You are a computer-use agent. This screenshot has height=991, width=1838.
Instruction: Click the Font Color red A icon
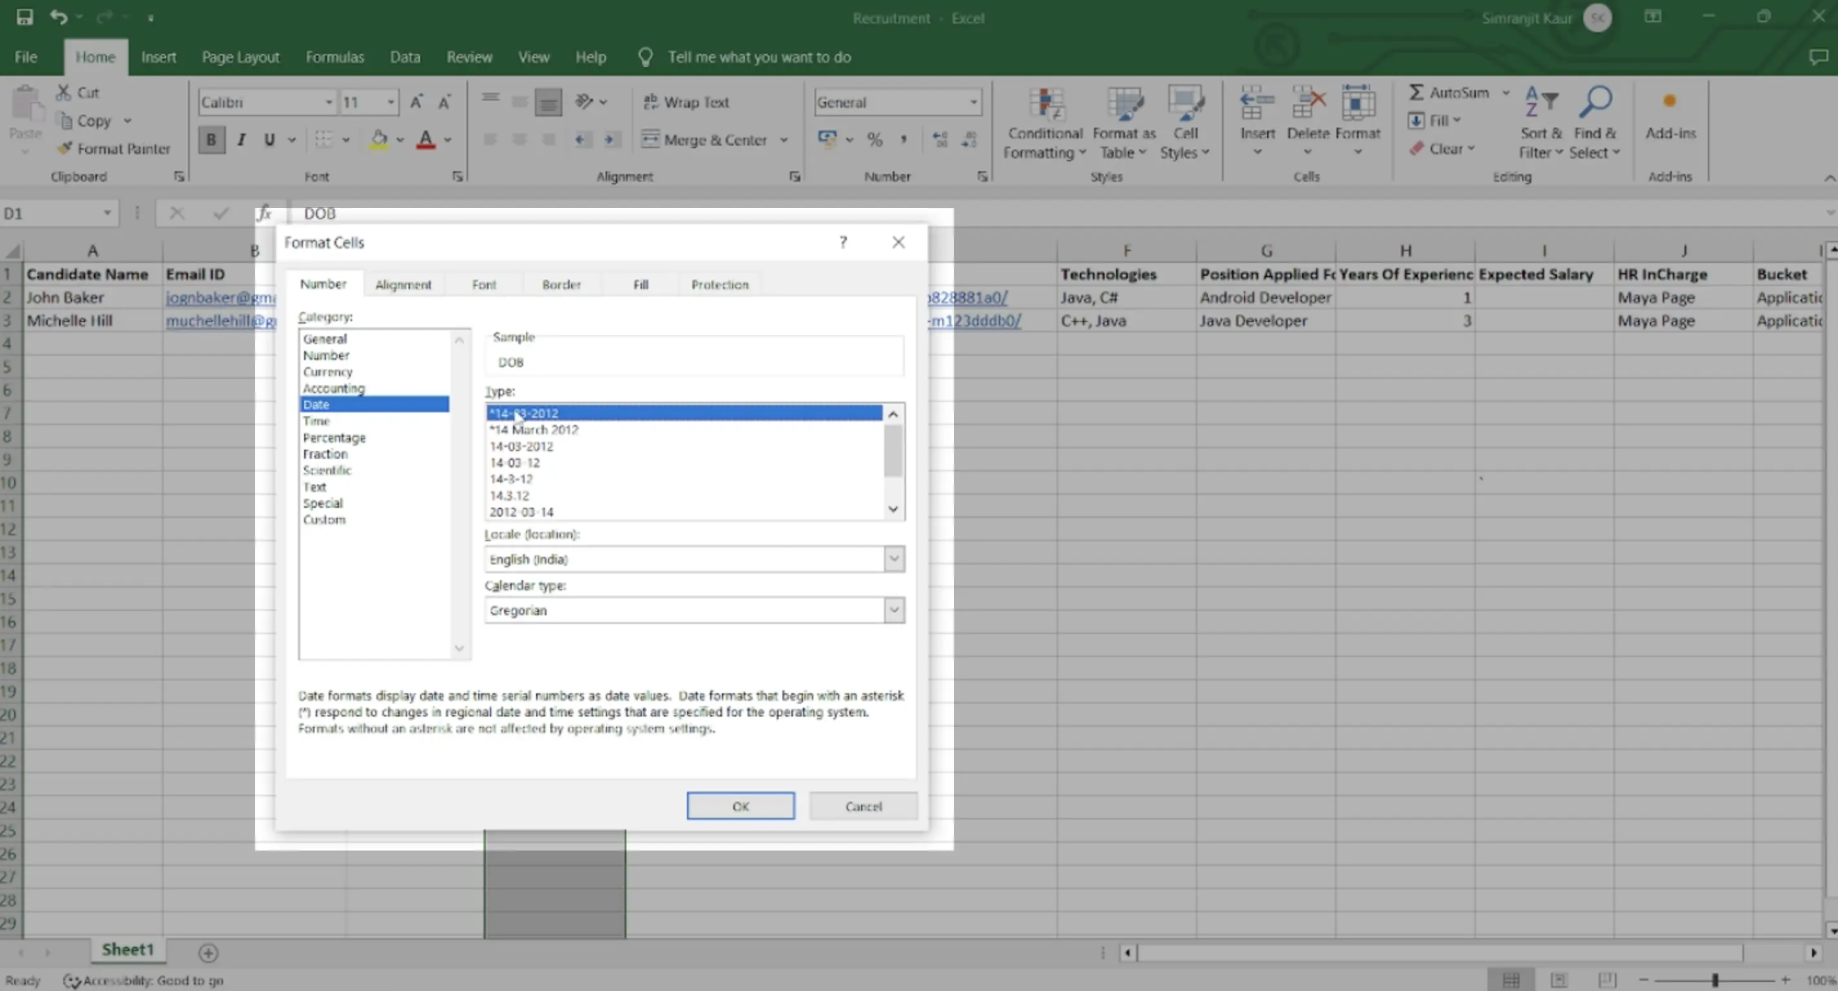[x=426, y=139]
